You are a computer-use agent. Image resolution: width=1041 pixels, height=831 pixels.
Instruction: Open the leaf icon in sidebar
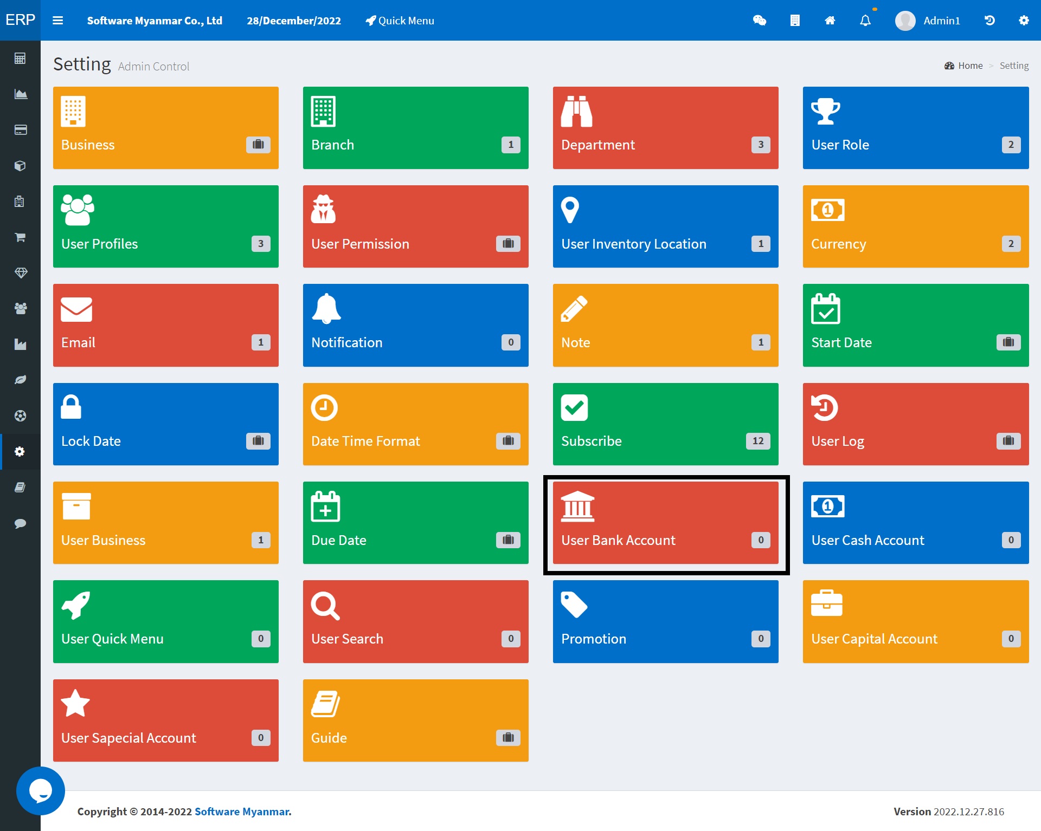click(20, 380)
